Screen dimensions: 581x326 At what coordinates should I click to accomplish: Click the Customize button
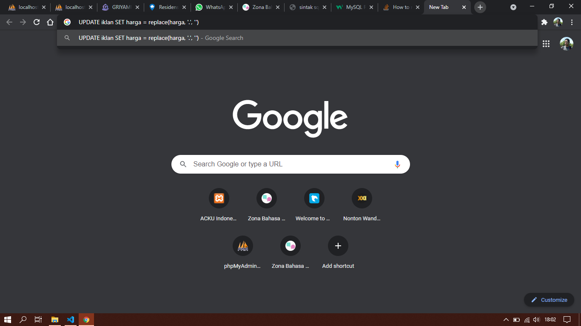(549, 300)
